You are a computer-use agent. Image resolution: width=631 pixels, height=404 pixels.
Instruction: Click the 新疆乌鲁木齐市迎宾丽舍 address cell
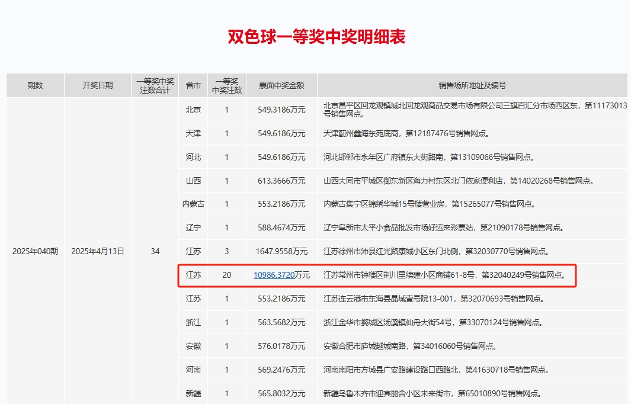pyautogui.click(x=472, y=393)
